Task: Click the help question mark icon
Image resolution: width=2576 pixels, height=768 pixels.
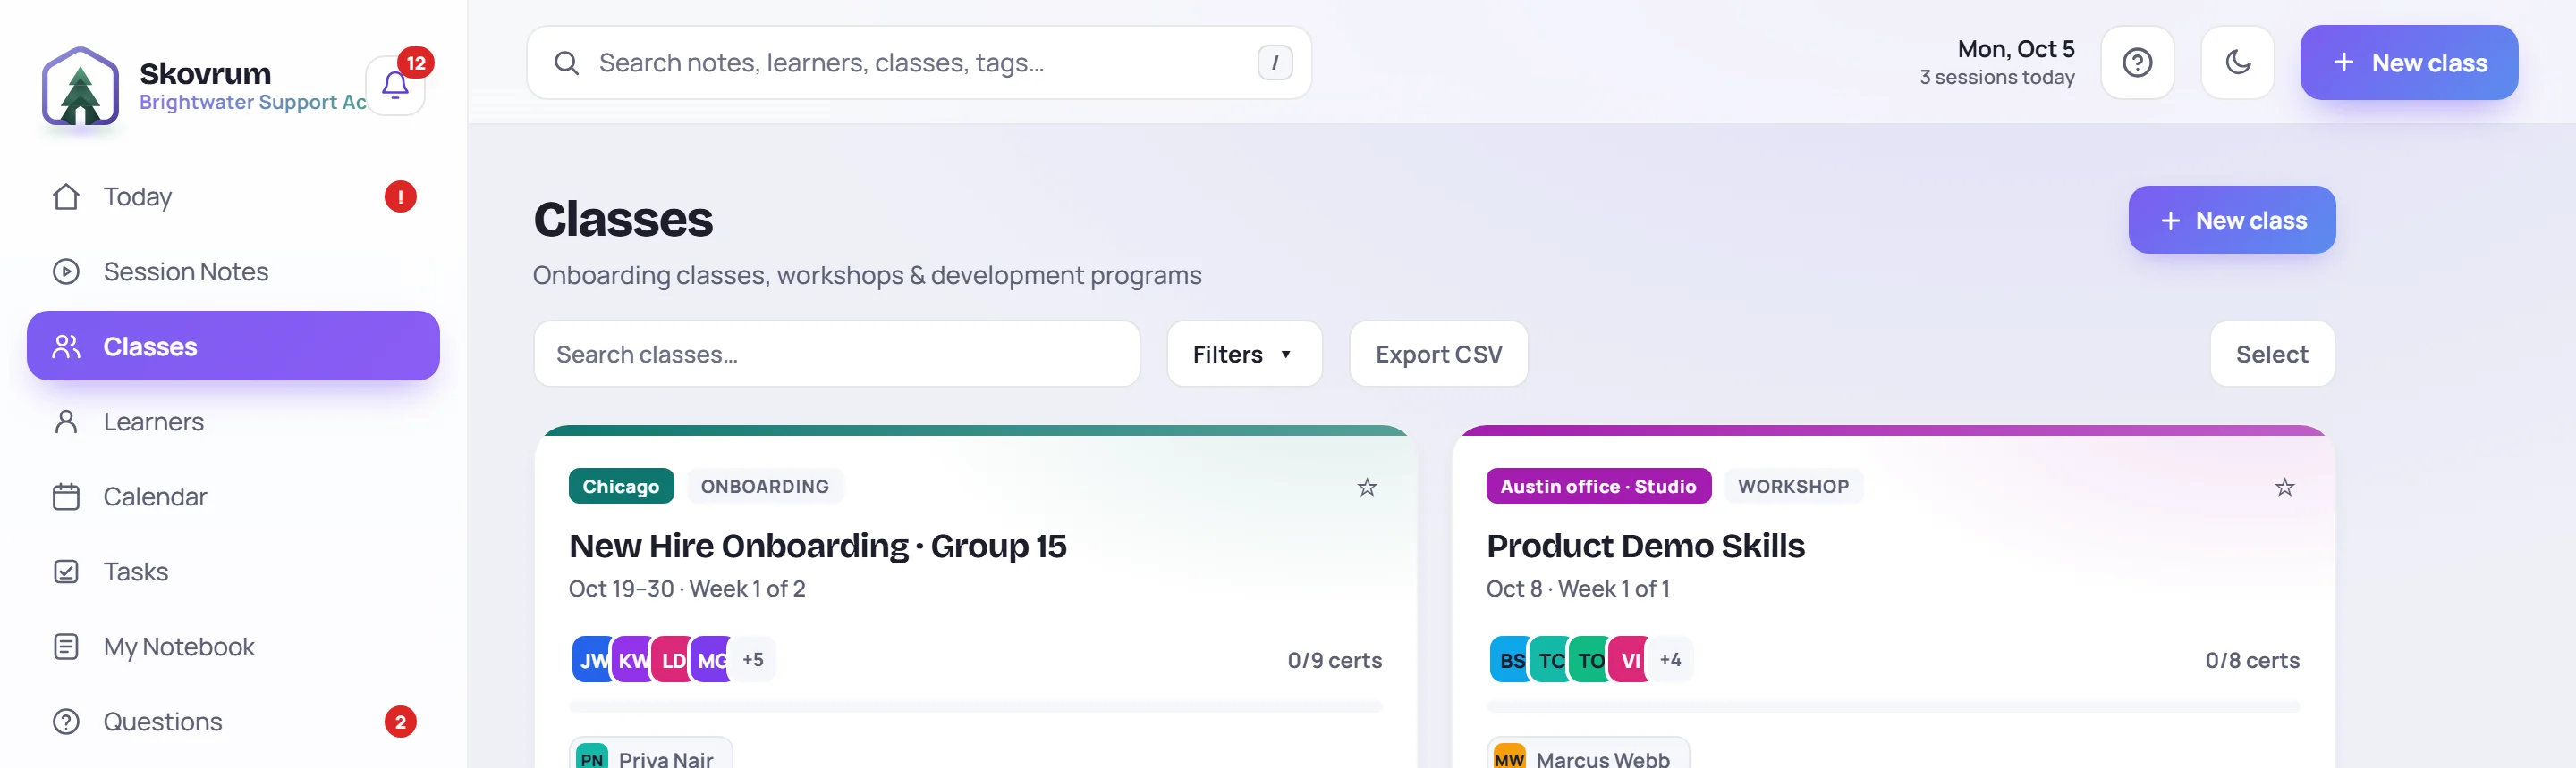Action: pyautogui.click(x=2137, y=63)
